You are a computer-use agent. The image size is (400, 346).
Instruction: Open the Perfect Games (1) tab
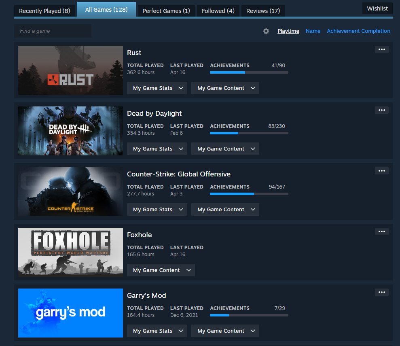[166, 11]
